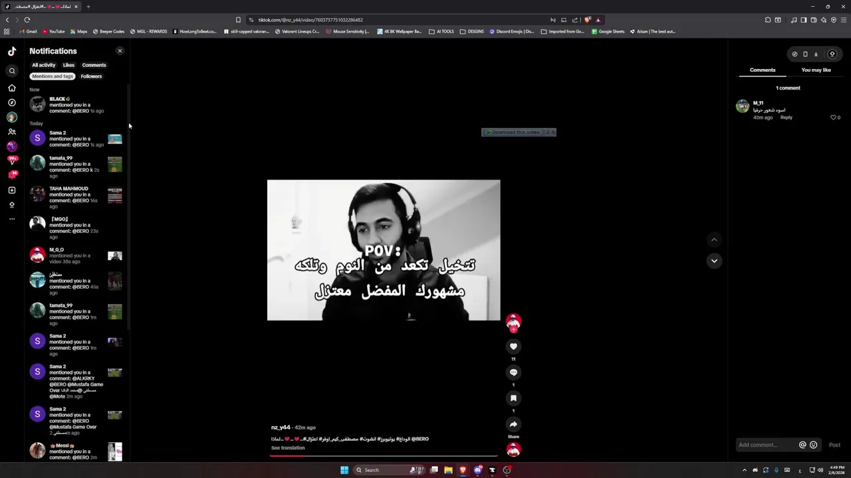This screenshot has width=851, height=478.
Task: Insert a mention with the @ icon
Action: (x=802, y=445)
